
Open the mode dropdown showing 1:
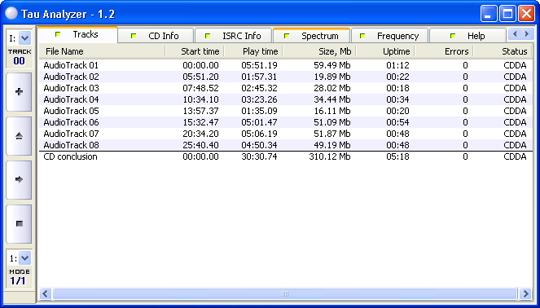[24, 257]
